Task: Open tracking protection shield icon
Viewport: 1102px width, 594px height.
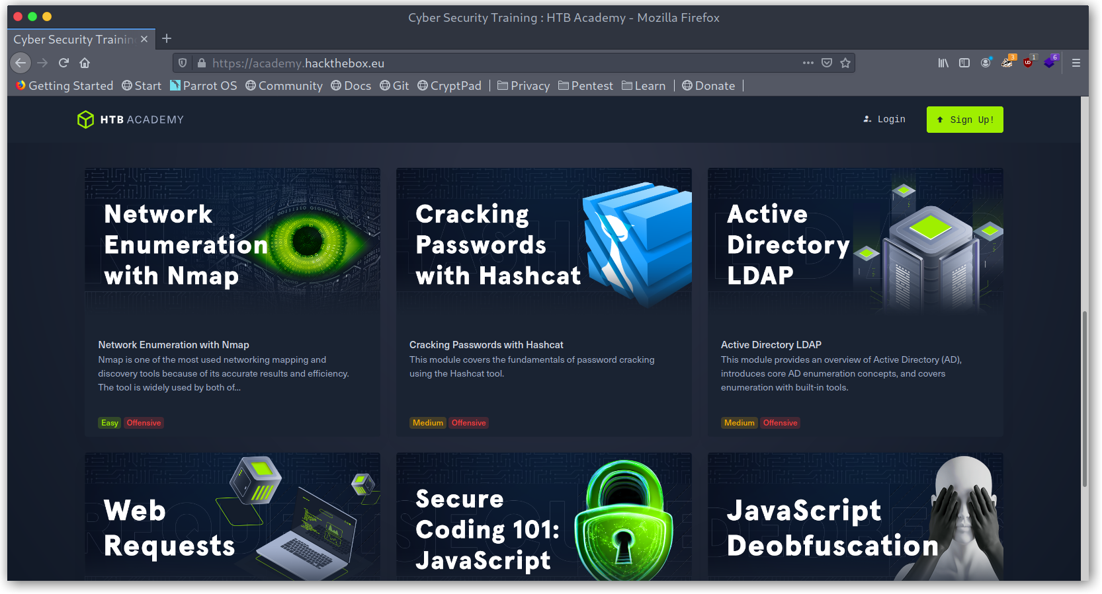Action: 183,63
